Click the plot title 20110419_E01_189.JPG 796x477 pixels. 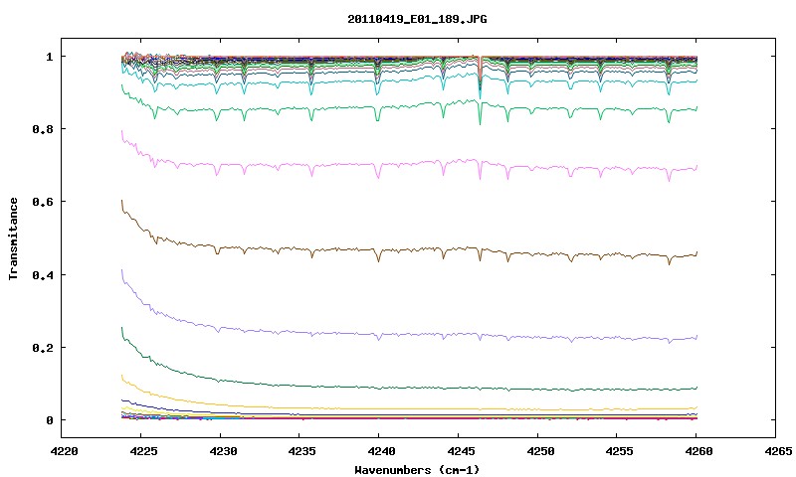click(417, 19)
